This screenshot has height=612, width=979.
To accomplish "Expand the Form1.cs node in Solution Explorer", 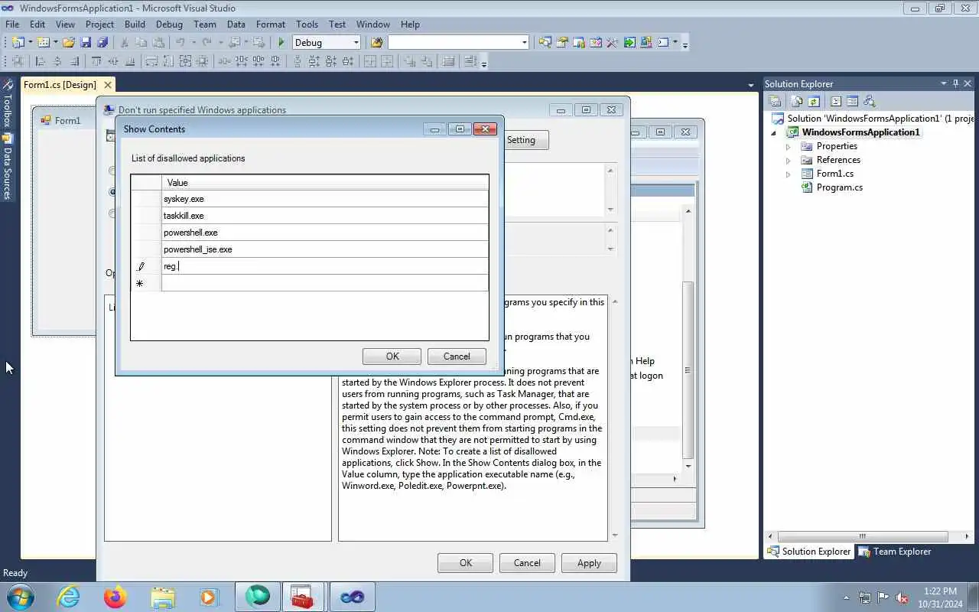I will [788, 174].
